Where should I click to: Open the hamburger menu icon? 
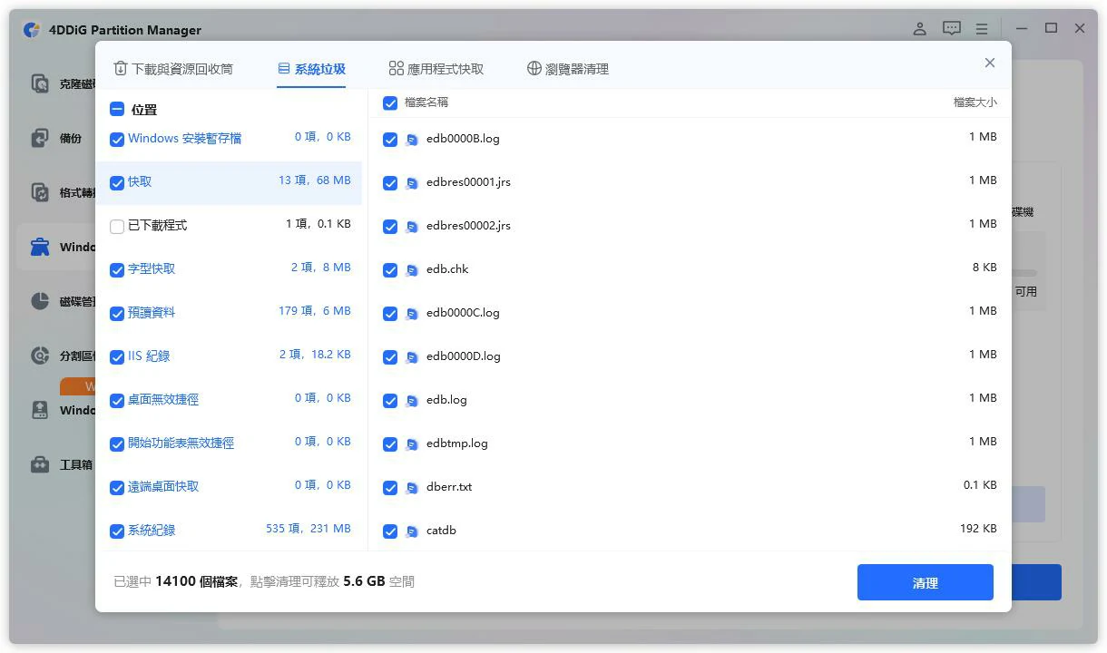982,29
